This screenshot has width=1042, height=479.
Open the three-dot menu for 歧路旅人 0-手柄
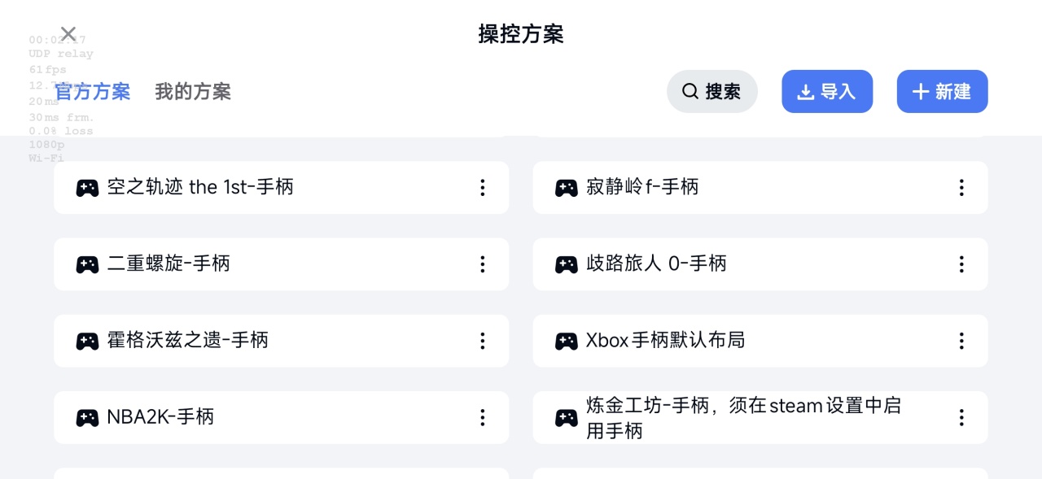click(961, 264)
